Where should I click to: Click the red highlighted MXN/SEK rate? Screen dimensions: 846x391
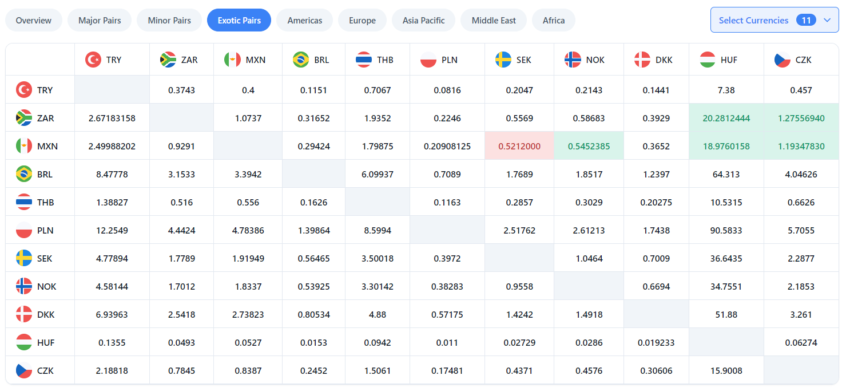click(x=519, y=145)
